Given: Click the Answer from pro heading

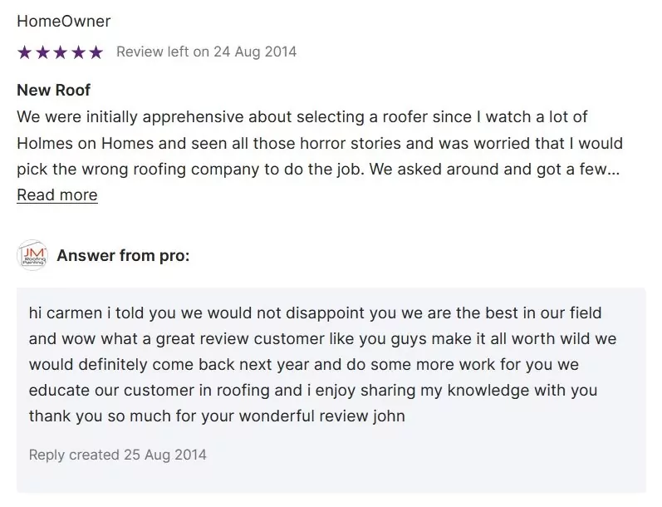Looking at the screenshot, I should [x=123, y=256].
